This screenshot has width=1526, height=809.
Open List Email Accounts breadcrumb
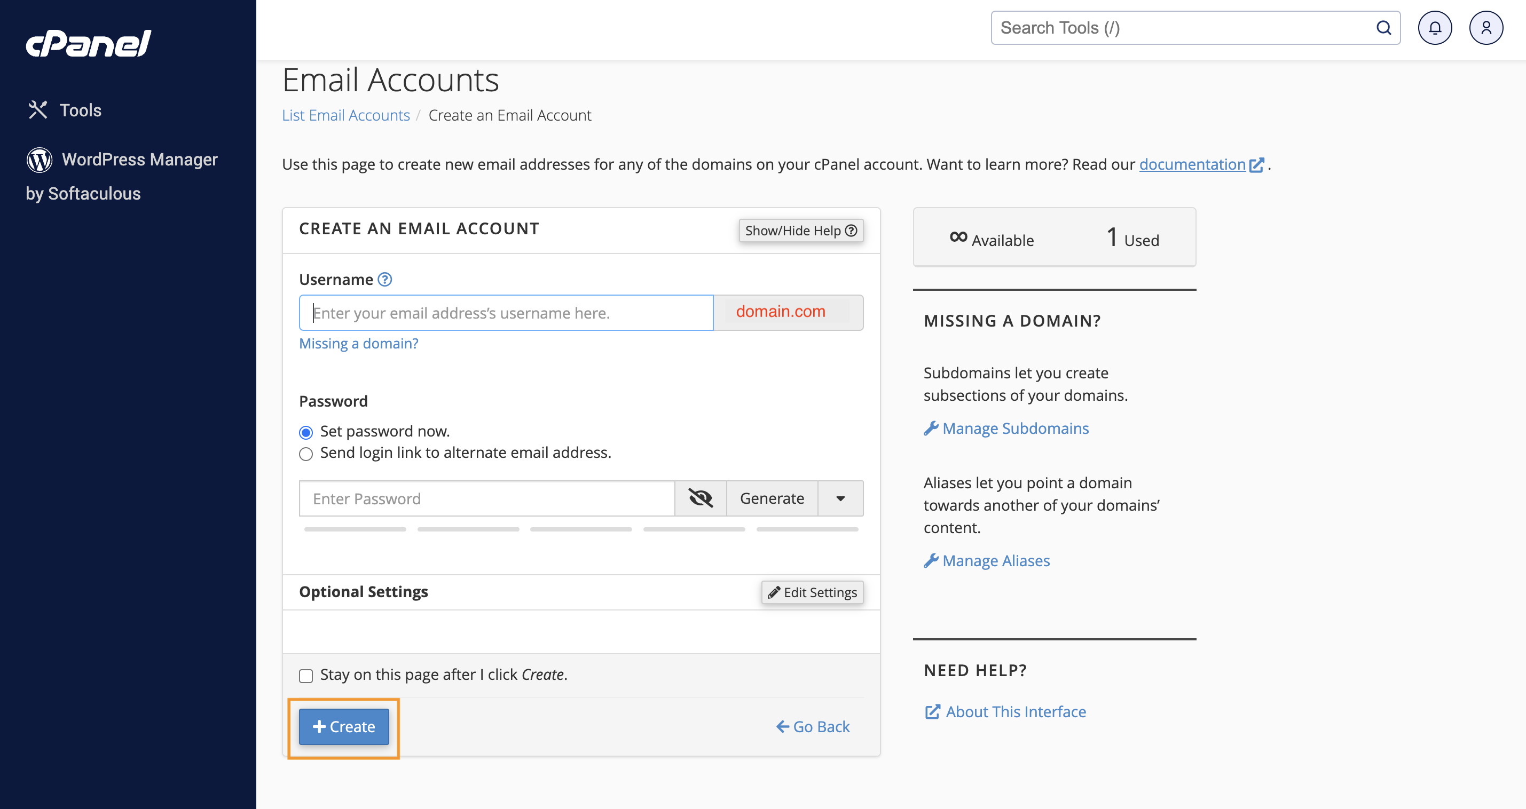coord(345,115)
